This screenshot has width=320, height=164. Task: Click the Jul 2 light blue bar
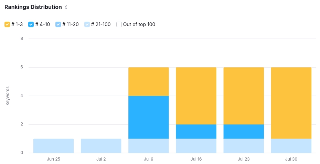[101, 146]
